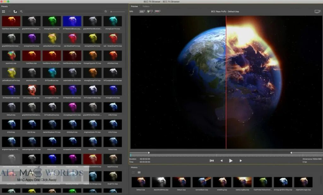Click the left trim handle above the timeline

pyautogui.click(x=149, y=153)
